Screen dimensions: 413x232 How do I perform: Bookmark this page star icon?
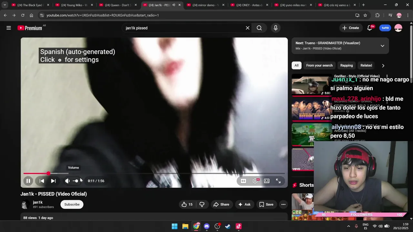[x=365, y=15]
